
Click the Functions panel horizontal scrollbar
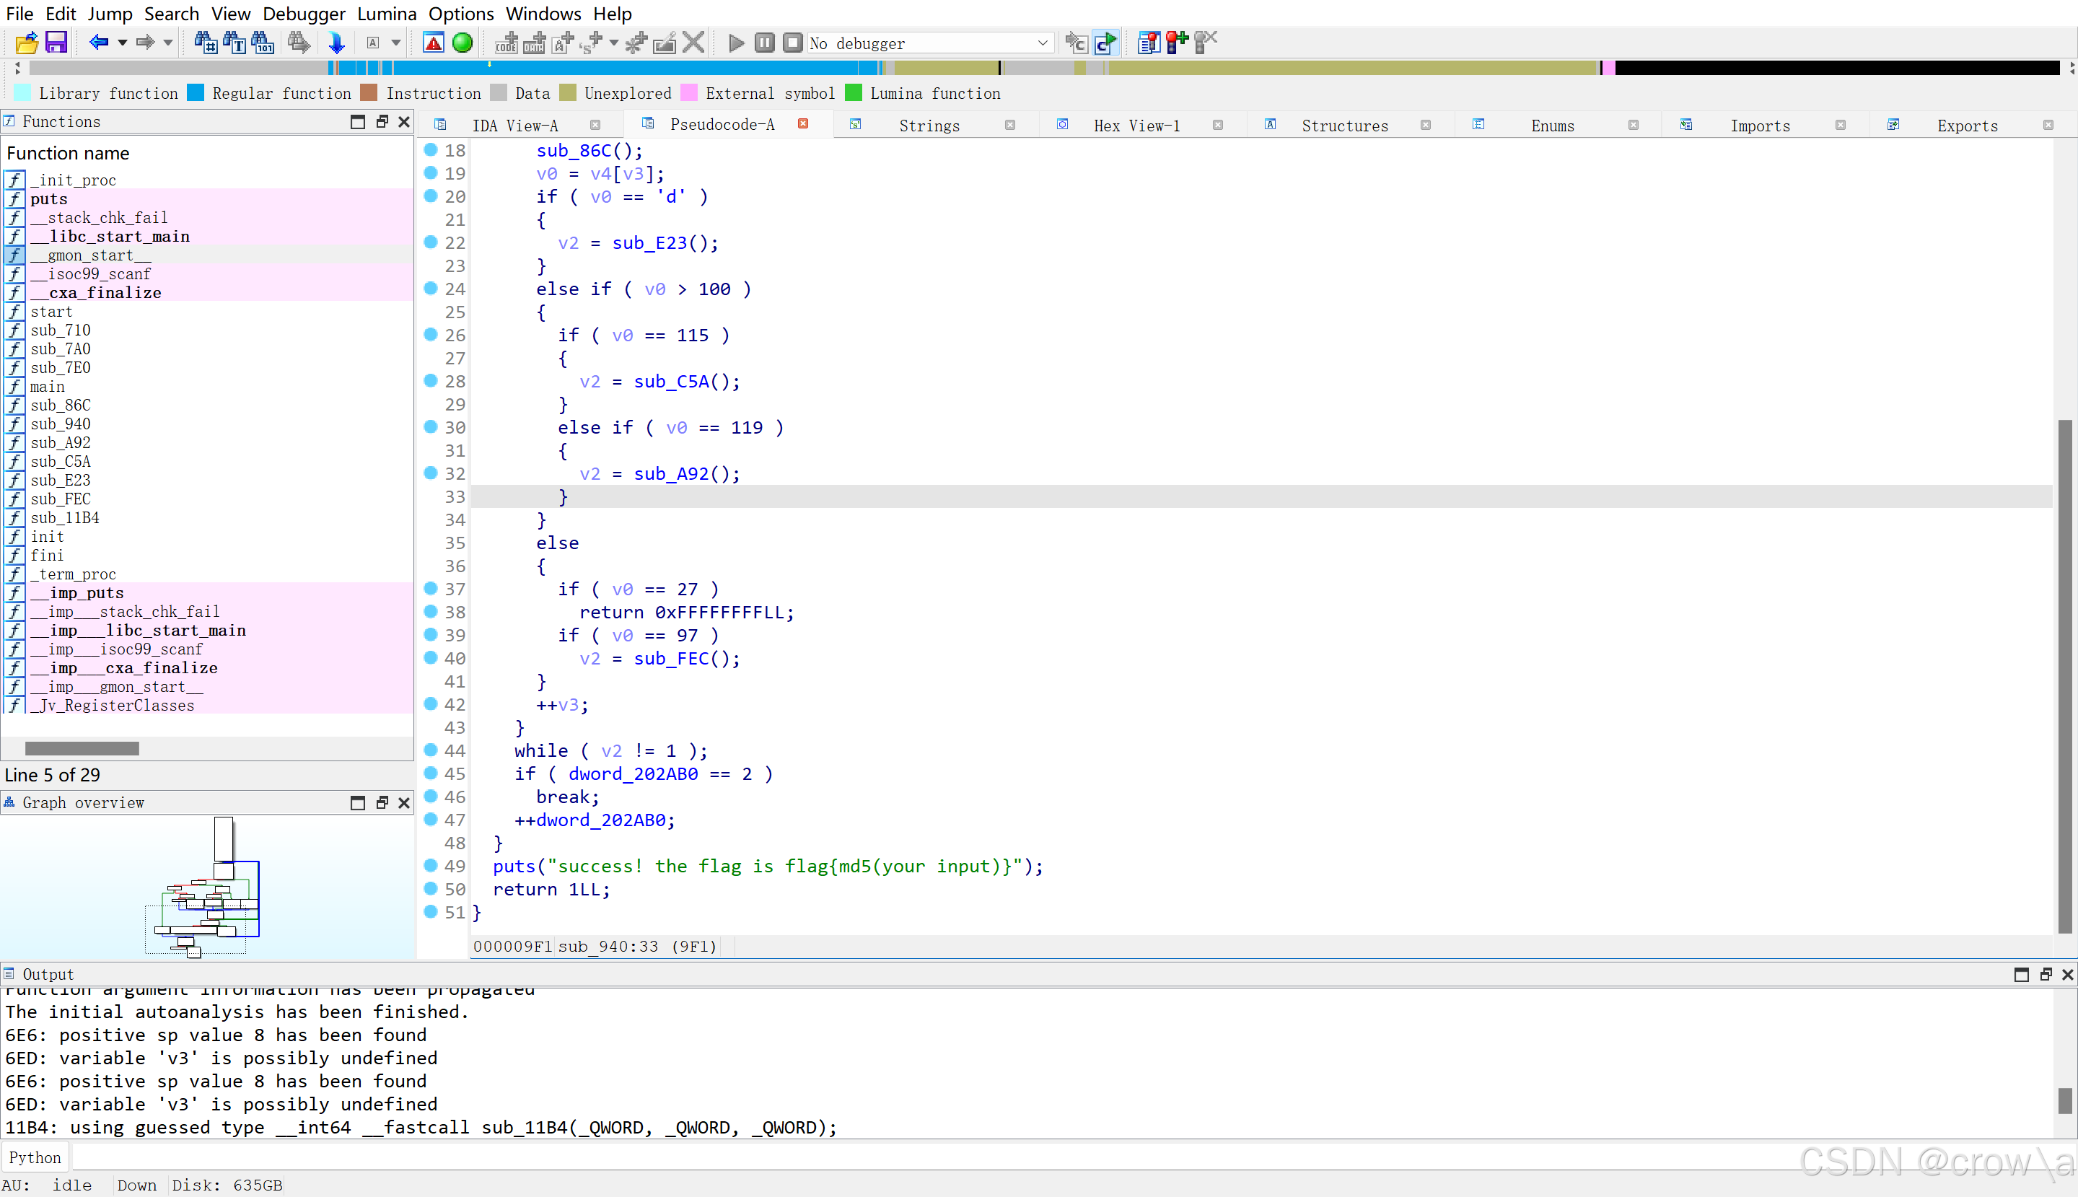(82, 748)
